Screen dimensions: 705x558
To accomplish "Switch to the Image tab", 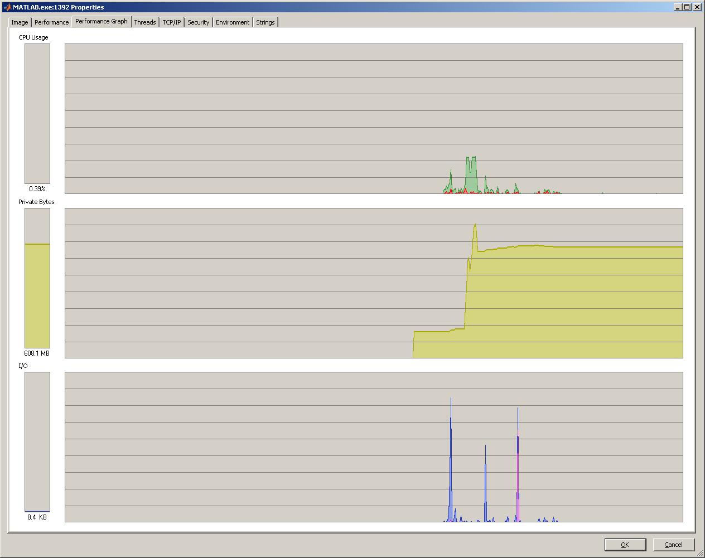I will 20,22.
